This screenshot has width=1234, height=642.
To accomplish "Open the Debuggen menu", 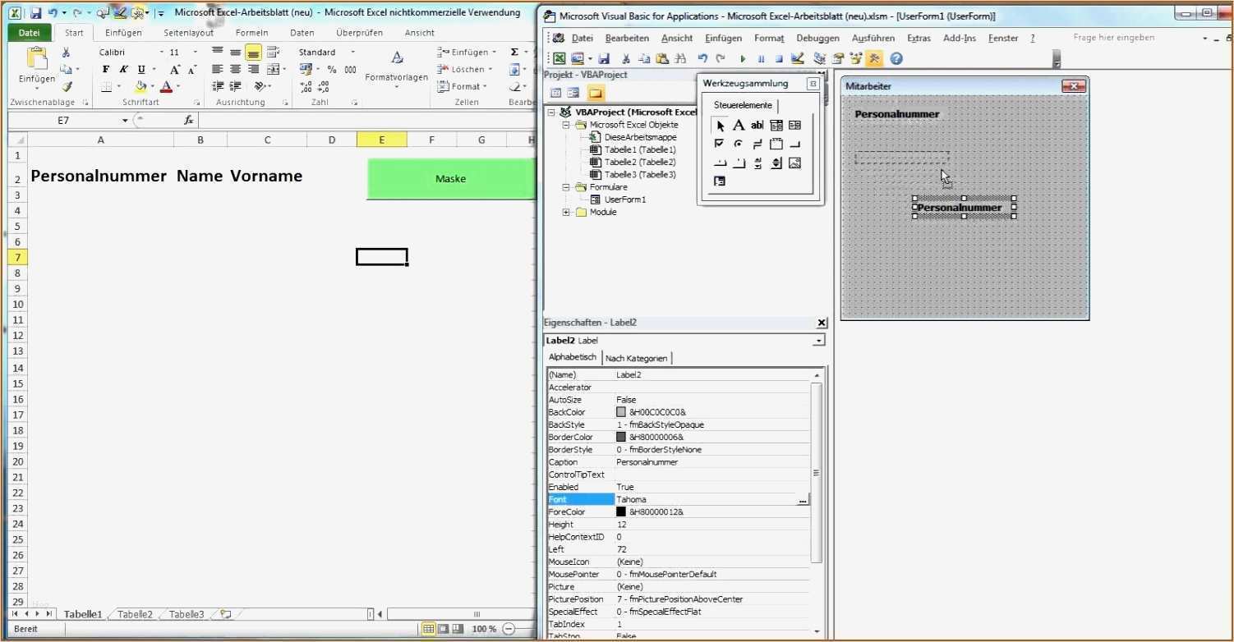I will pos(817,38).
